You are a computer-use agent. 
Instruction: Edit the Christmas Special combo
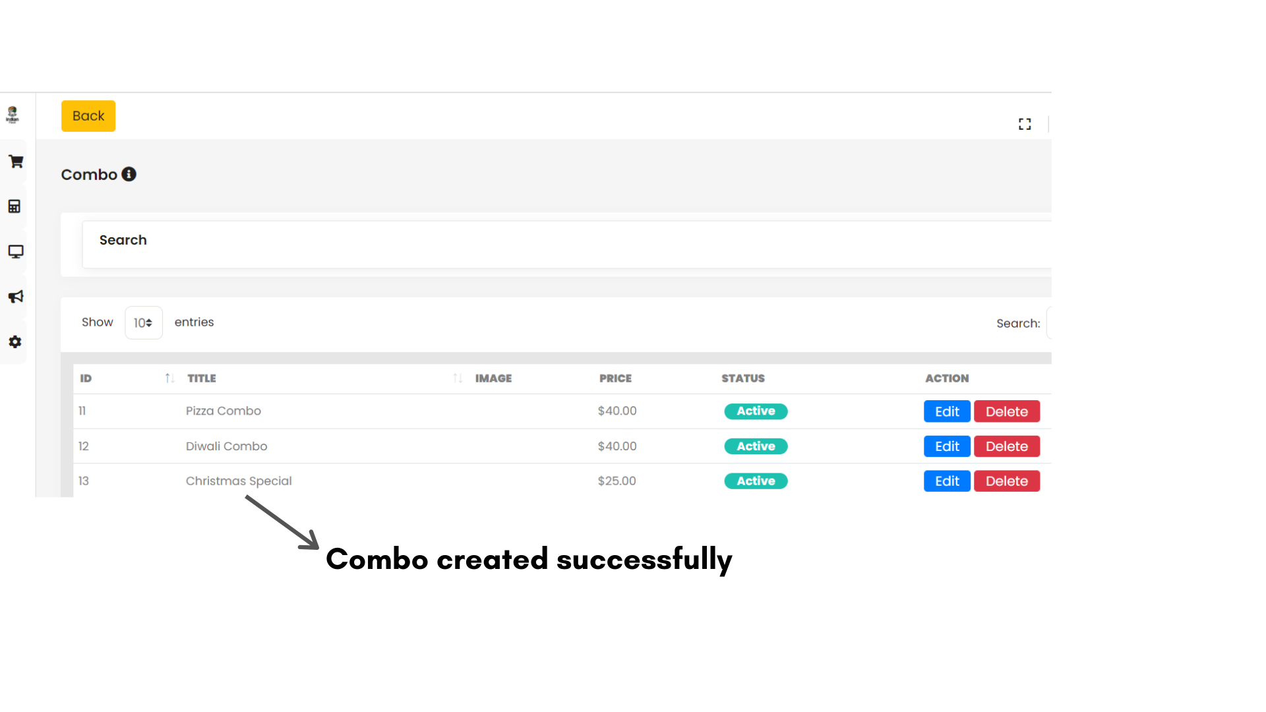coord(947,481)
